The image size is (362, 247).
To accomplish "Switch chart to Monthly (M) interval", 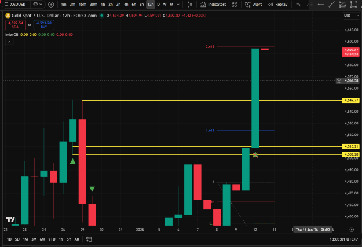I will click(x=171, y=5).
